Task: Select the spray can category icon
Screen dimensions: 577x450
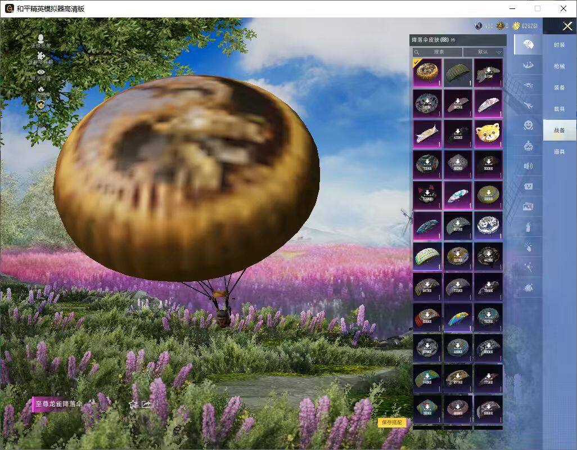Action: (528, 227)
